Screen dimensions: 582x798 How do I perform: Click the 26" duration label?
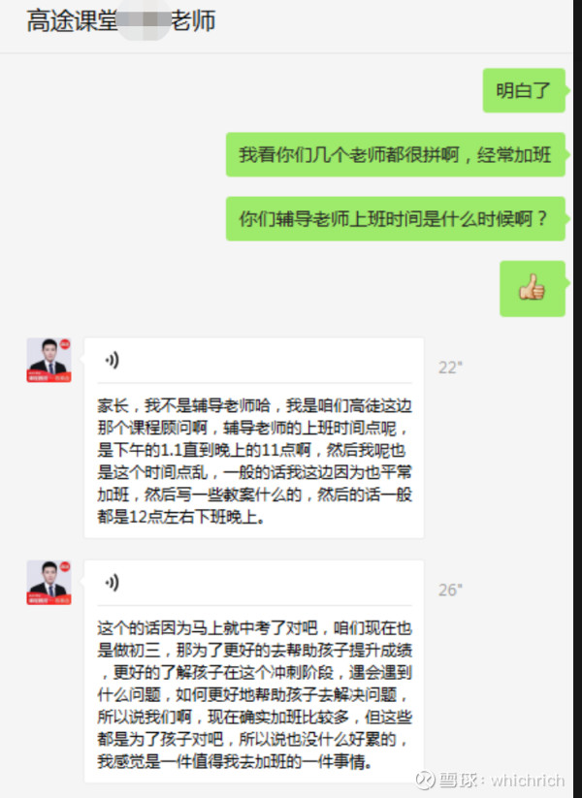point(451,590)
